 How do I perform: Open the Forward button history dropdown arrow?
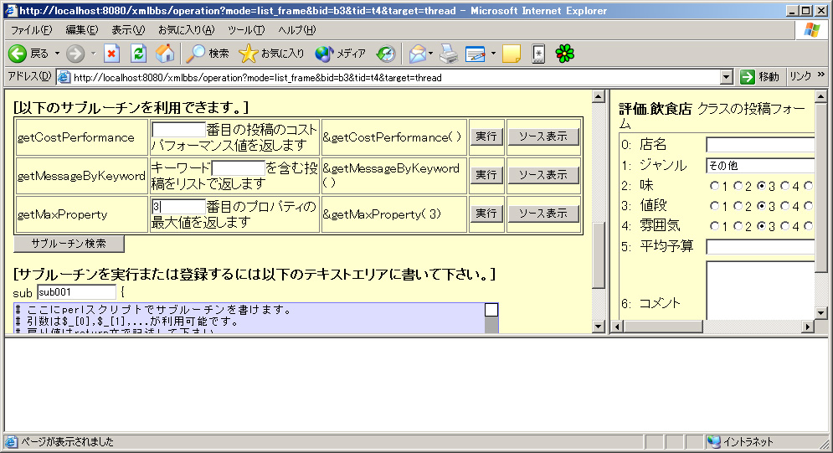[x=93, y=54]
